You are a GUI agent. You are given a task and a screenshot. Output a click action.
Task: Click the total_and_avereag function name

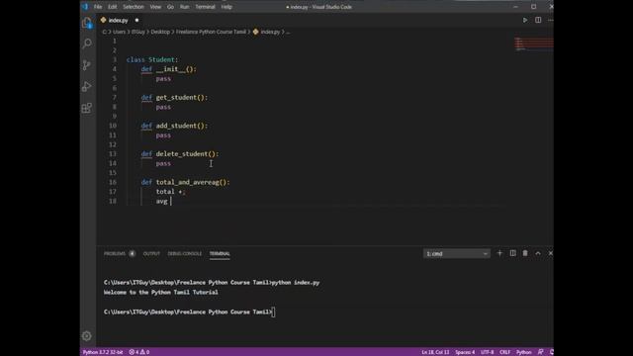coord(187,182)
